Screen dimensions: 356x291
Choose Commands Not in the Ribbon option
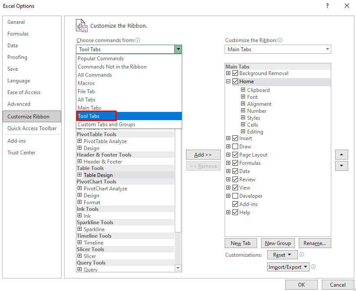(129, 67)
